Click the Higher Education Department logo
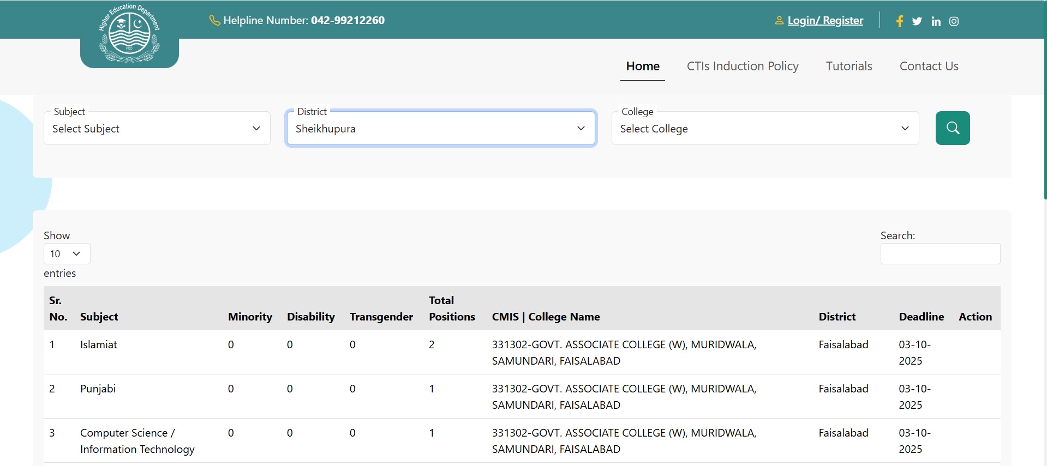The height and width of the screenshot is (466, 1047). point(129,34)
